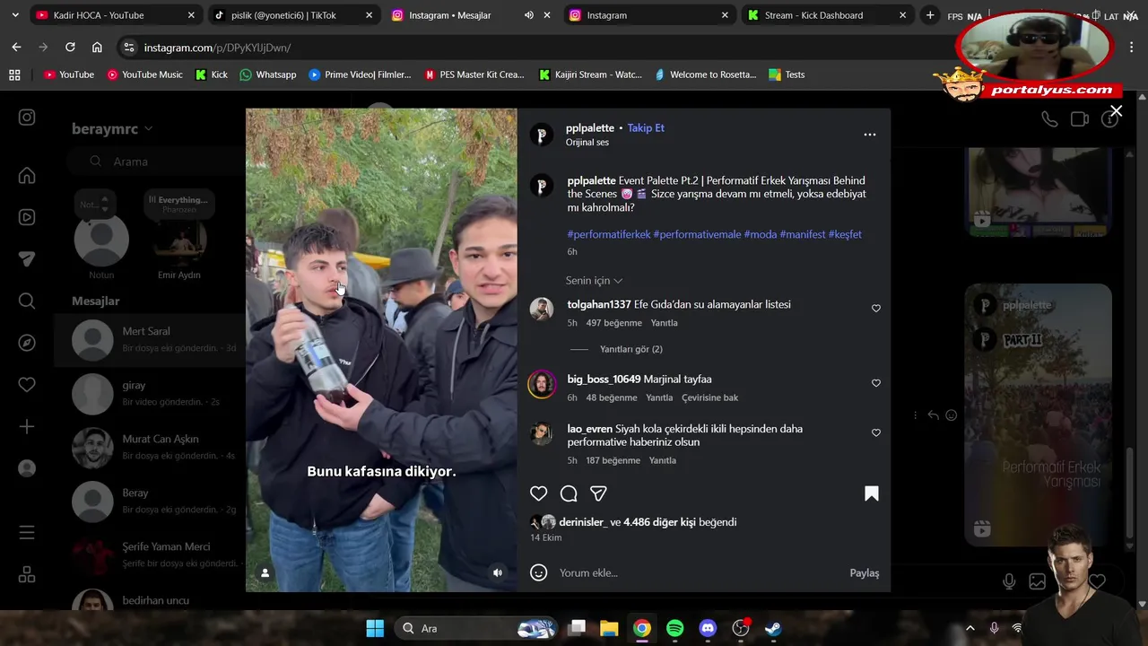Image resolution: width=1148 pixels, height=646 pixels.
Task: Click the Create plus icon in sidebar
Action: [27, 426]
